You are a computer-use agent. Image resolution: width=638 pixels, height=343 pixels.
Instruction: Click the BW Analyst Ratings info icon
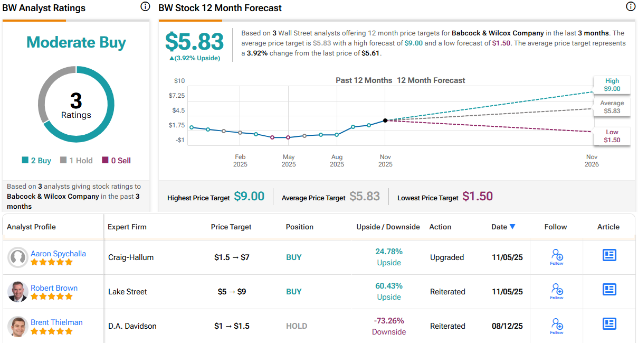(x=145, y=7)
